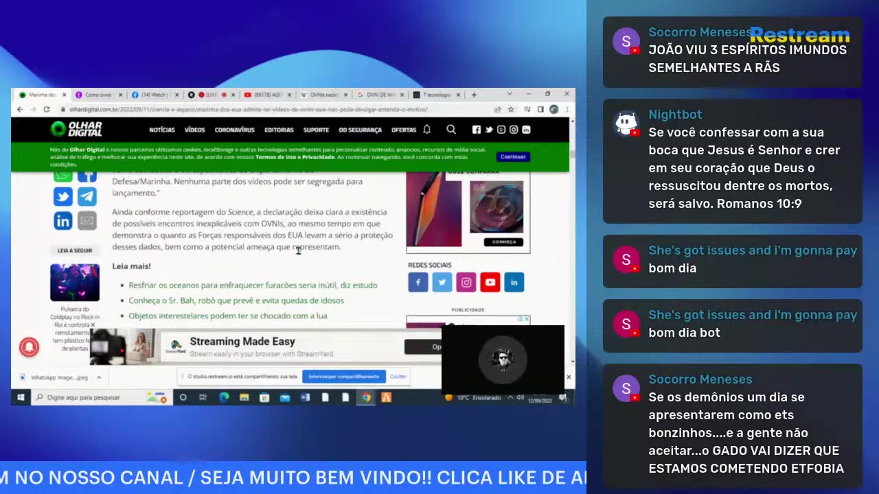The height and width of the screenshot is (494, 879).
Task: Open the Notícias menu
Action: click(162, 130)
